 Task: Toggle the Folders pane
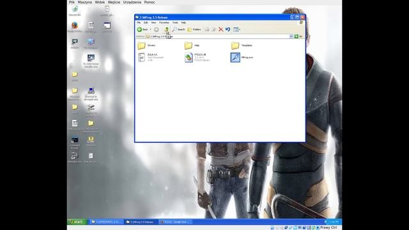(x=194, y=29)
